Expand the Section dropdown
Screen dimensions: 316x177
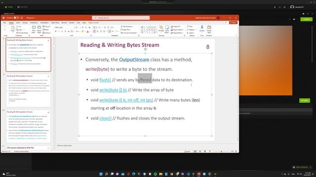46,33
